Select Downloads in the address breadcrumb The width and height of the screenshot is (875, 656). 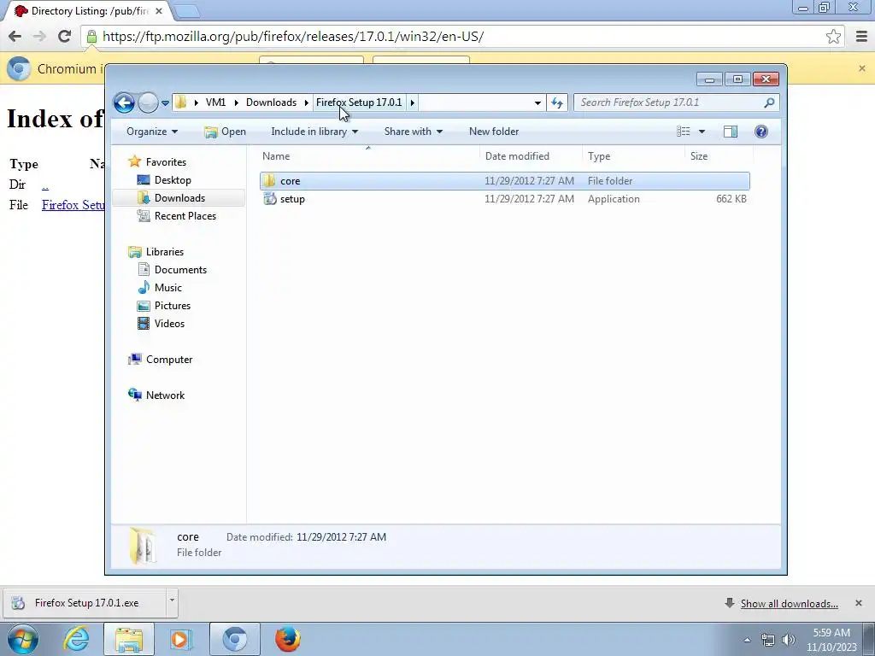point(271,102)
